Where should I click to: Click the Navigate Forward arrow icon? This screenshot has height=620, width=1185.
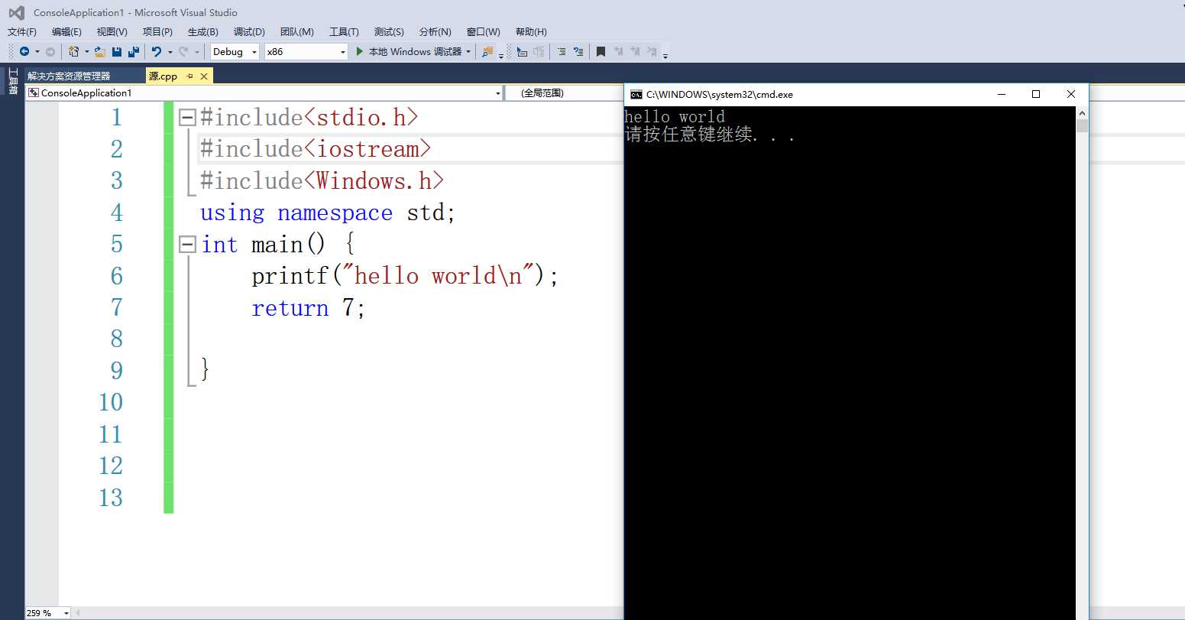point(50,51)
